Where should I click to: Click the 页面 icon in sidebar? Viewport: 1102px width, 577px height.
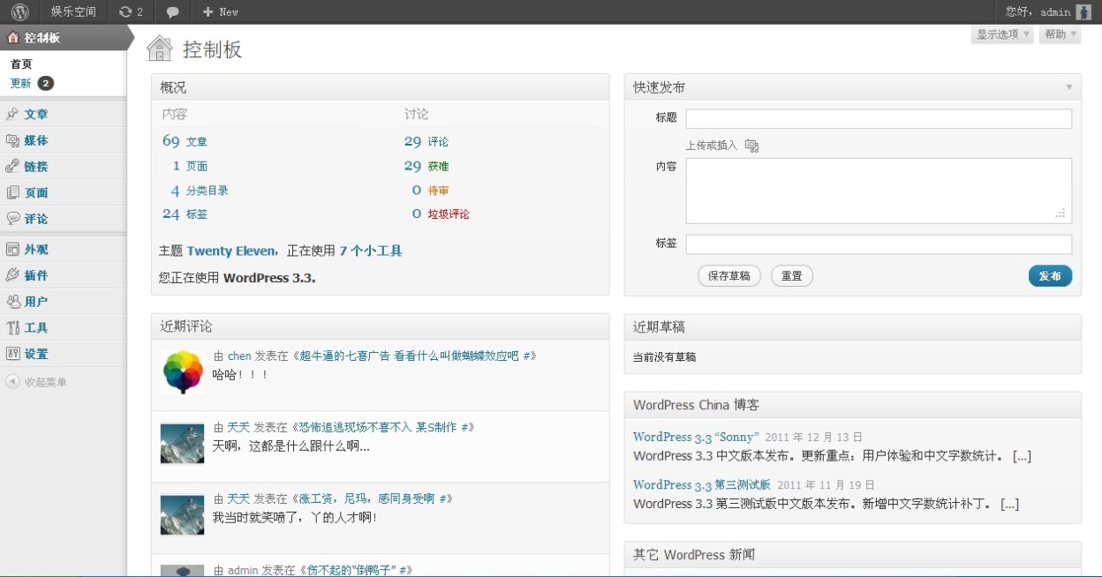coord(12,192)
